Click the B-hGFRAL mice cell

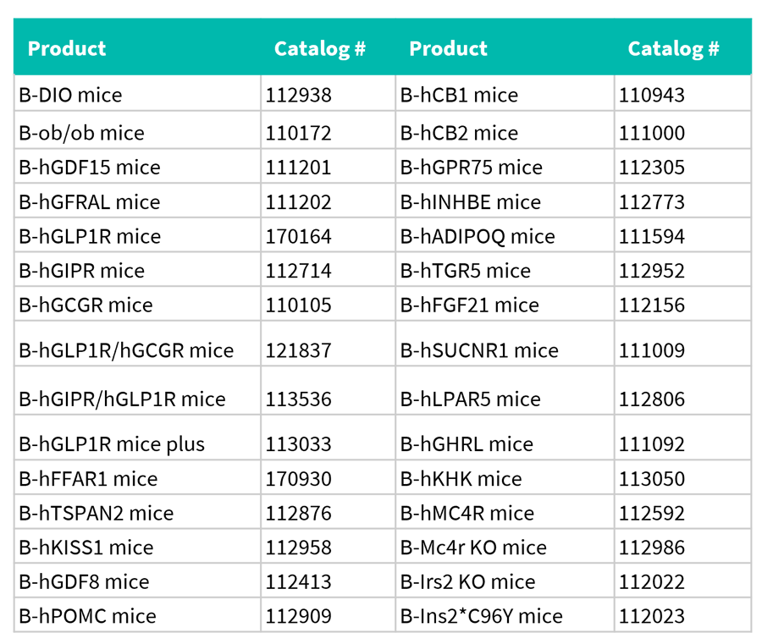click(x=137, y=201)
